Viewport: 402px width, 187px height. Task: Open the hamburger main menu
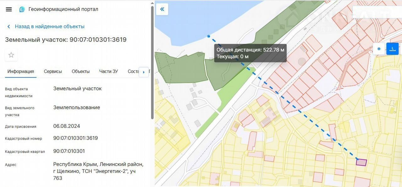(9, 9)
